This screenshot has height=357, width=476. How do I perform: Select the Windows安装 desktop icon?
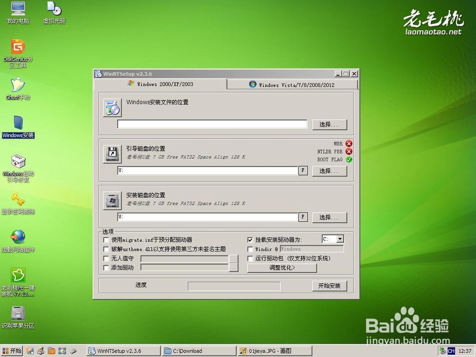coord(18,127)
